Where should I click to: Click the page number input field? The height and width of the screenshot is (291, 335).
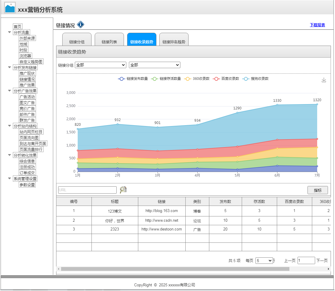306,260
